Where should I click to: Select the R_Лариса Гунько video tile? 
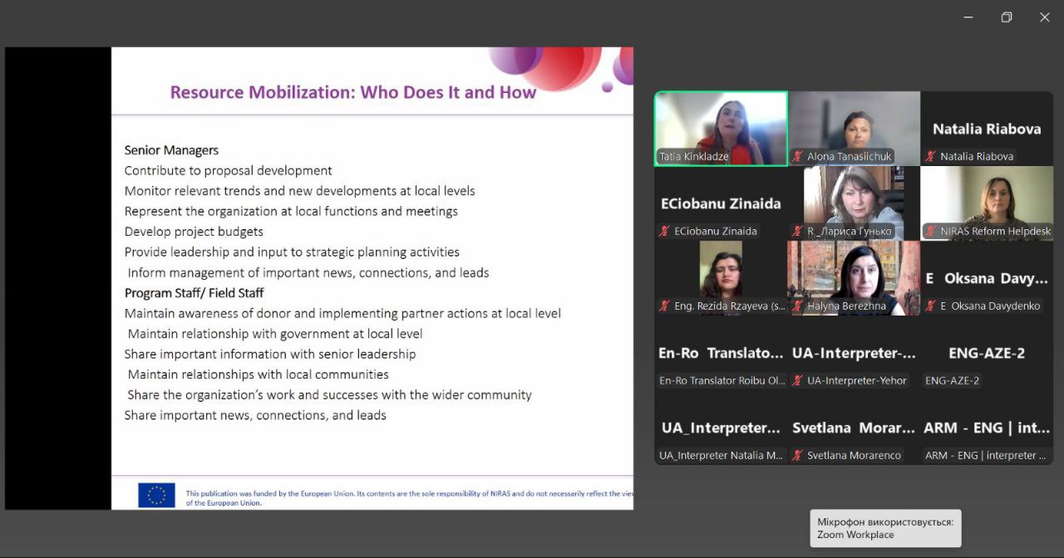click(854, 199)
